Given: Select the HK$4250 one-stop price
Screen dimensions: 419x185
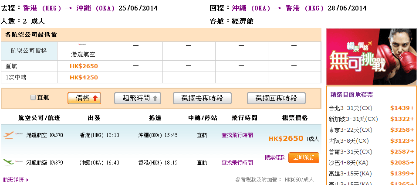Looking at the screenshot, I should 84,78.
